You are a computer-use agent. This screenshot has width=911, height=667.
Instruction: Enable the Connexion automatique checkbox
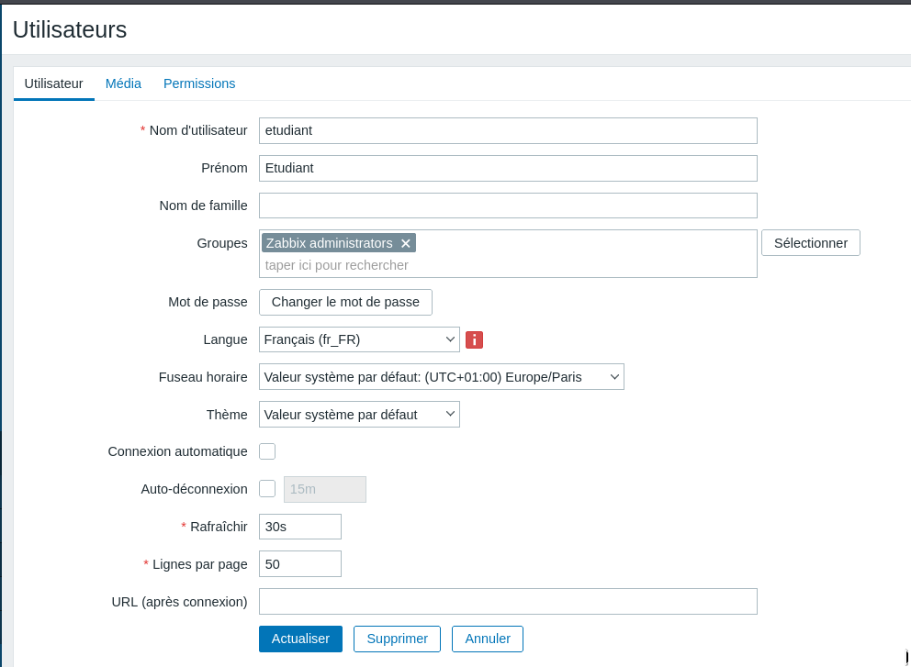pyautogui.click(x=267, y=451)
